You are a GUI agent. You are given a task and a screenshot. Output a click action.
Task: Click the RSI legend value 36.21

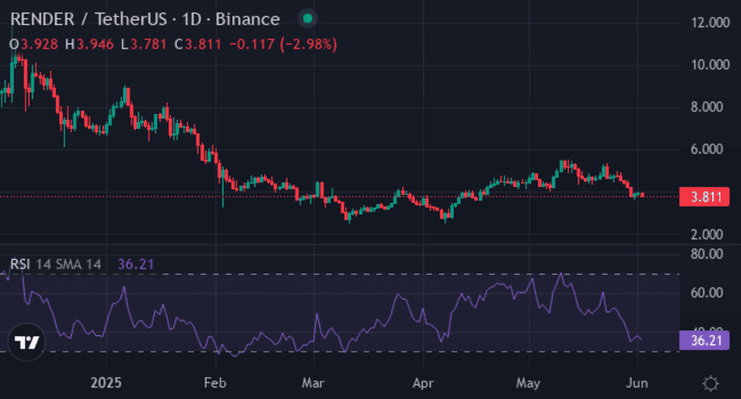click(136, 264)
